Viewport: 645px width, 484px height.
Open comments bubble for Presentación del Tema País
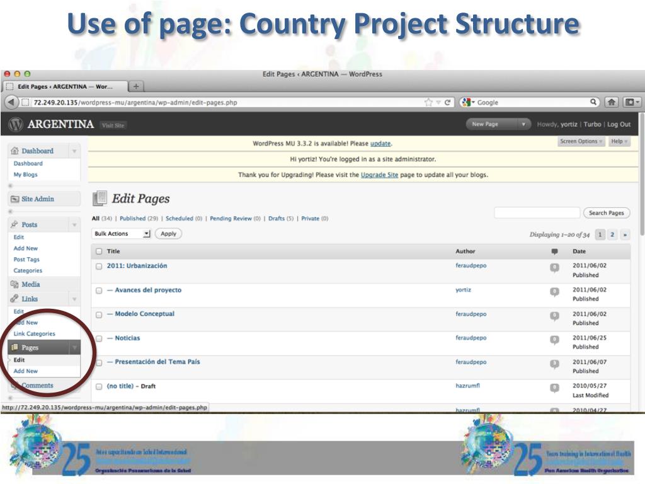pos(554,364)
